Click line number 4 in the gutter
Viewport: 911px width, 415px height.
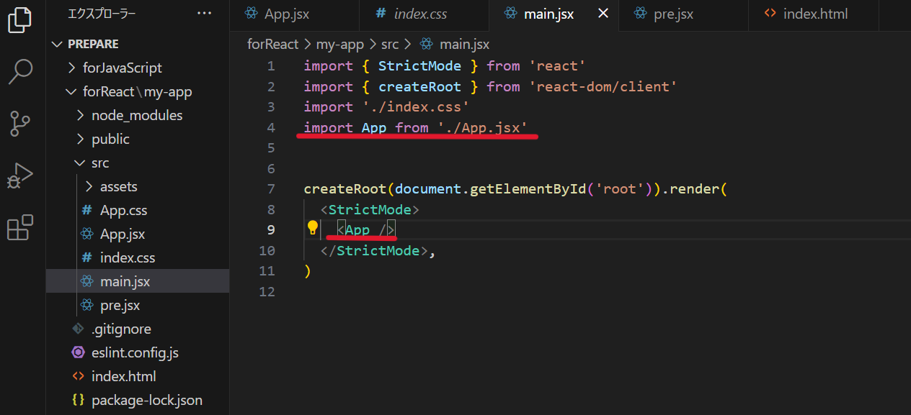(x=271, y=127)
